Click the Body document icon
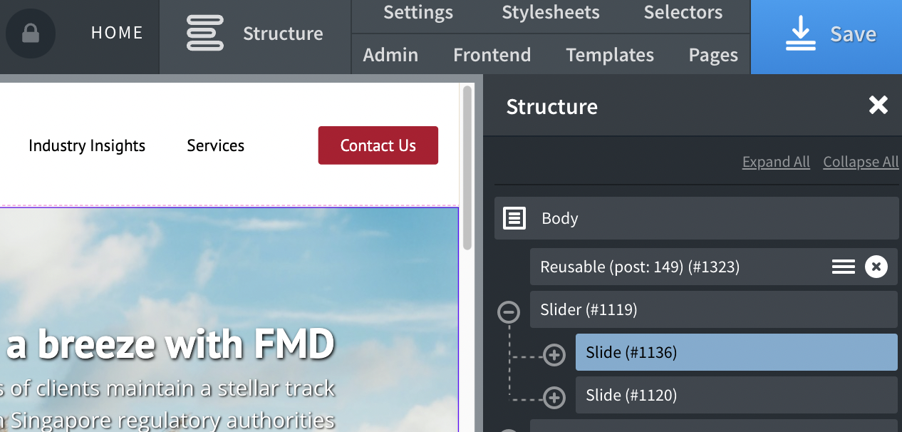This screenshot has width=902, height=432. (514, 218)
